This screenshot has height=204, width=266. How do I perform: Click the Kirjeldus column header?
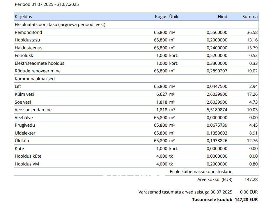point(23,17)
